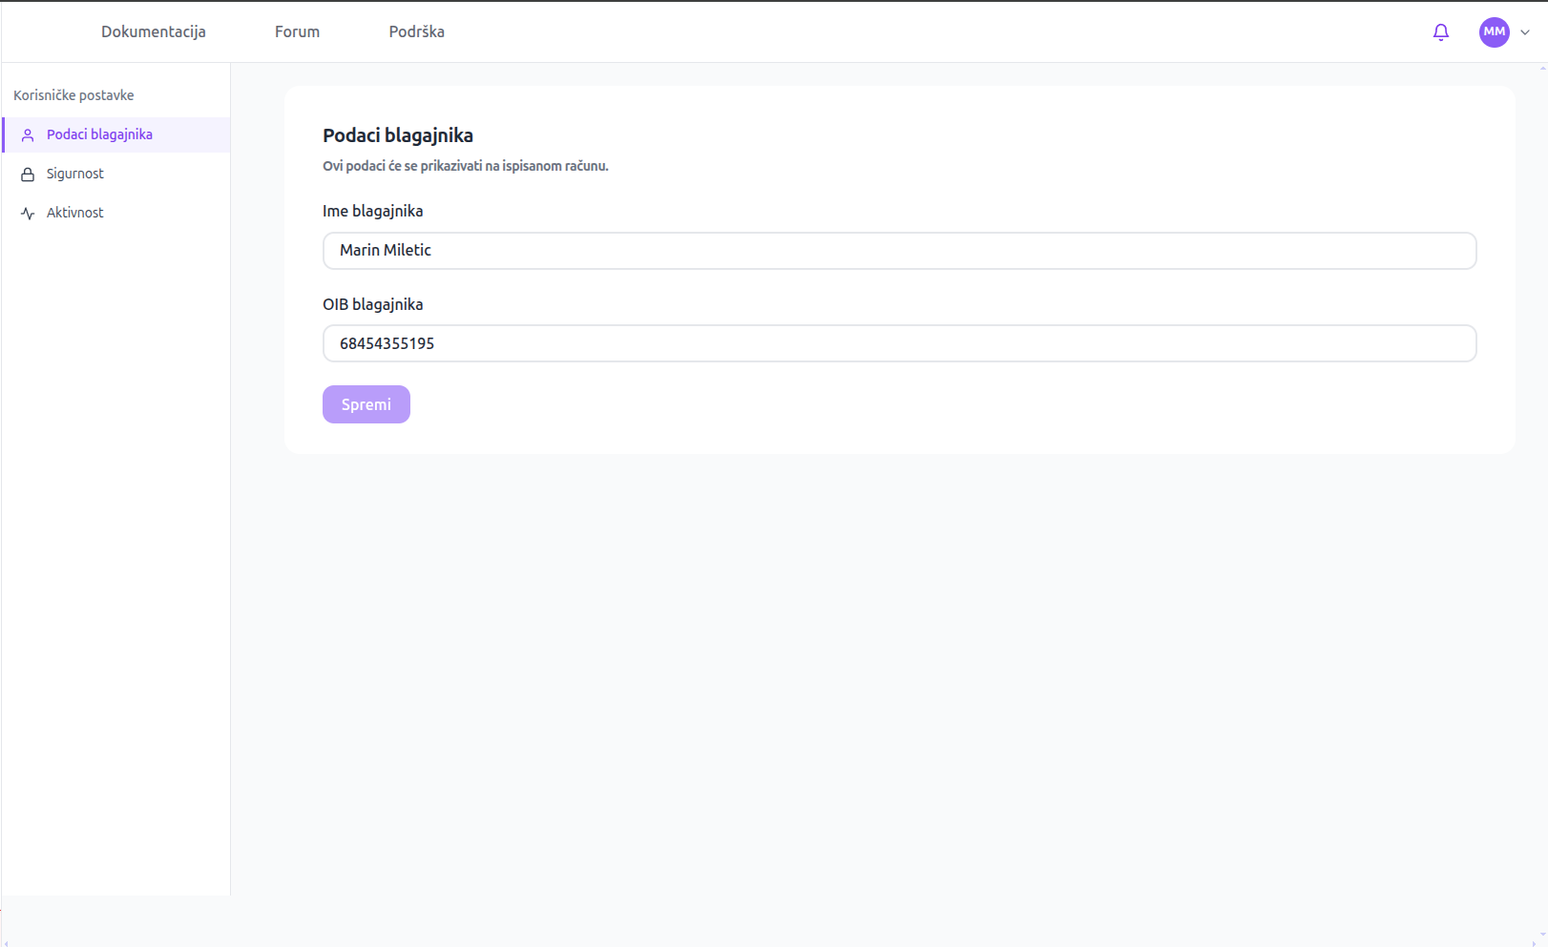Go to the Aktivnost section
This screenshot has width=1548, height=947.
click(75, 213)
